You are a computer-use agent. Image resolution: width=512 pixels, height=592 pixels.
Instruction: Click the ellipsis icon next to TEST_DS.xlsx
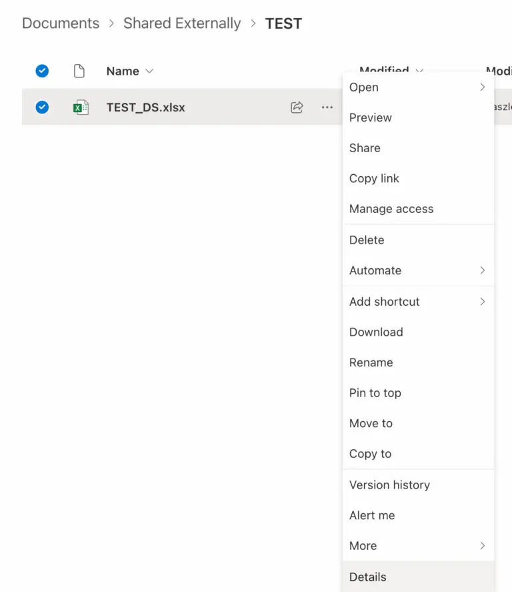point(327,107)
